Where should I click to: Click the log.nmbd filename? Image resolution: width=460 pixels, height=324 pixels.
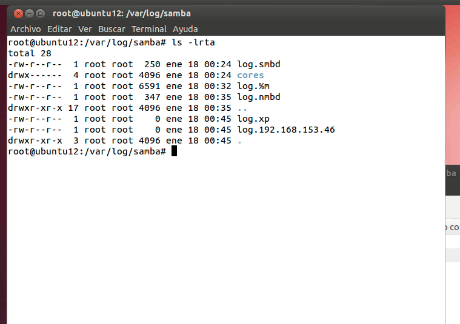pos(258,97)
